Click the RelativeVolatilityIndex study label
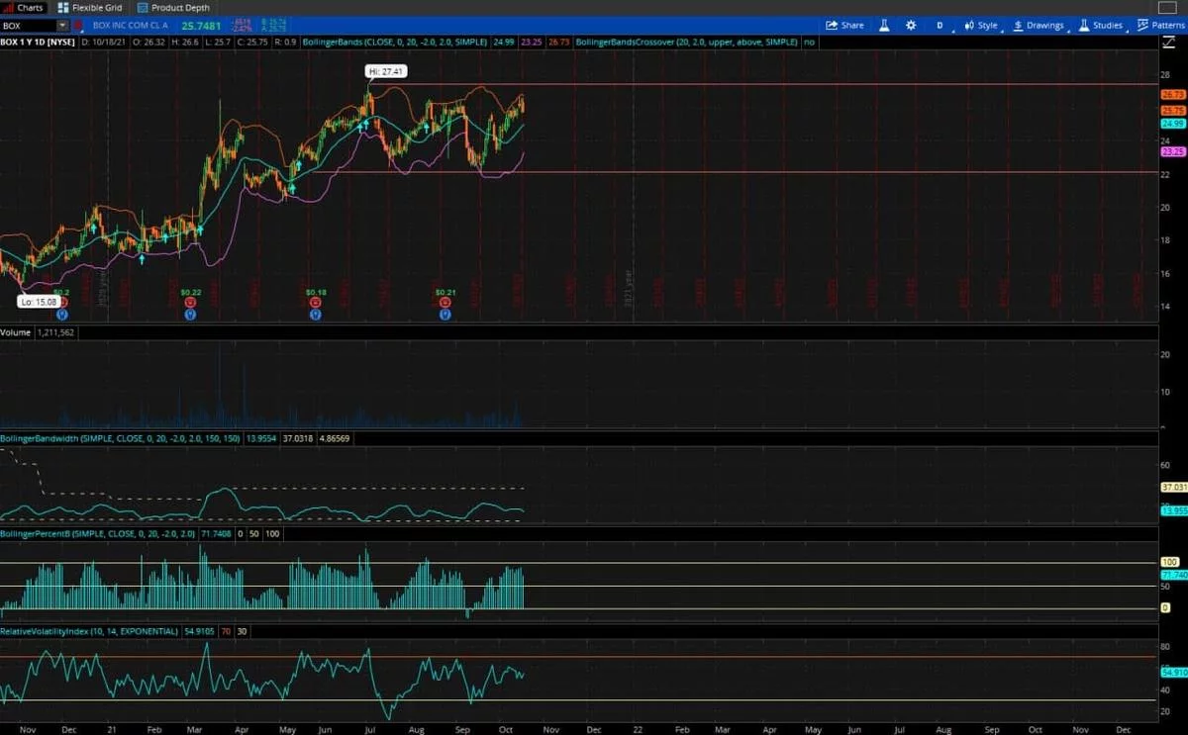The width and height of the screenshot is (1188, 735). [89, 630]
